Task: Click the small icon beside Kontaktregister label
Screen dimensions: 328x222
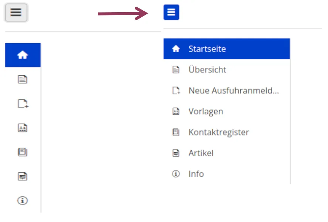Action: coord(176,132)
